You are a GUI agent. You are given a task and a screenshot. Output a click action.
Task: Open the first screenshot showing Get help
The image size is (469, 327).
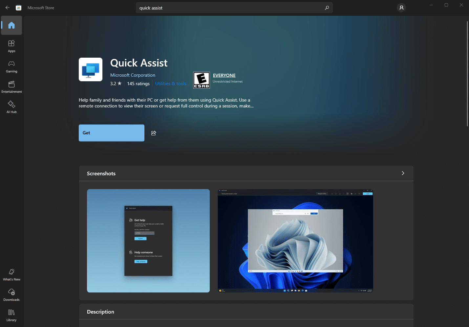148,241
